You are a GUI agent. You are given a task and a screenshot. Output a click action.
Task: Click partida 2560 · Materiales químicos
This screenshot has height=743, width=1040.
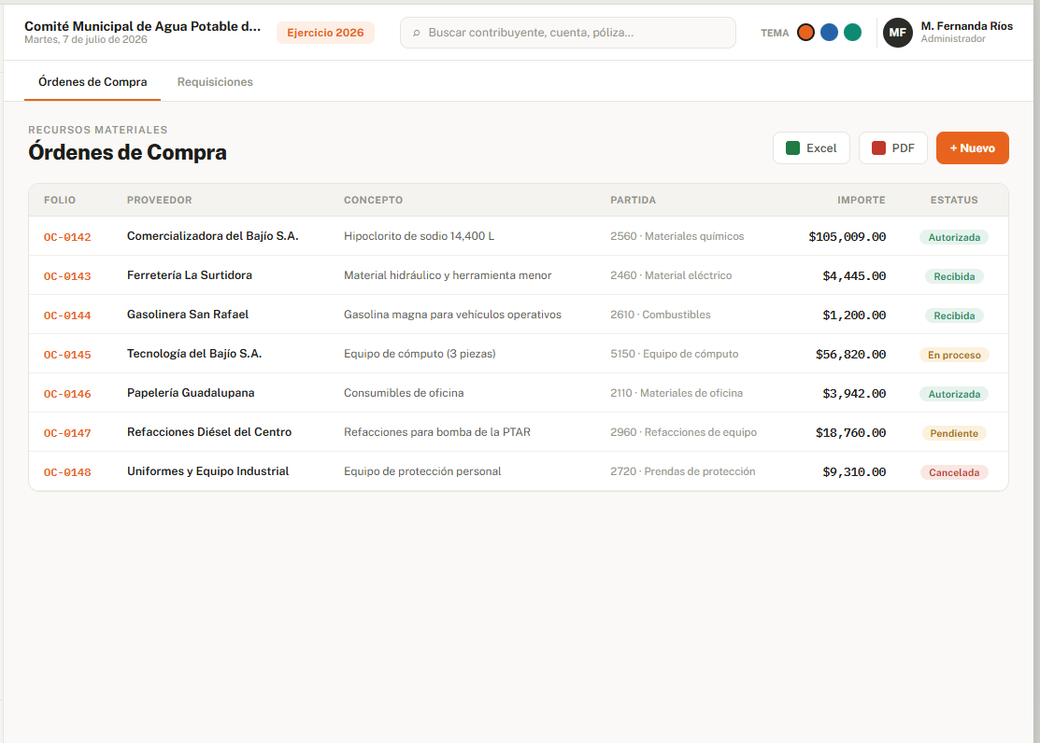(677, 236)
